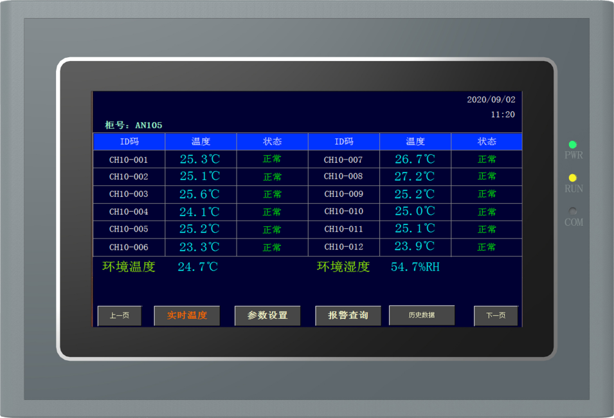Click the yellow RUN indicator light
614x418 pixels.
click(572, 177)
